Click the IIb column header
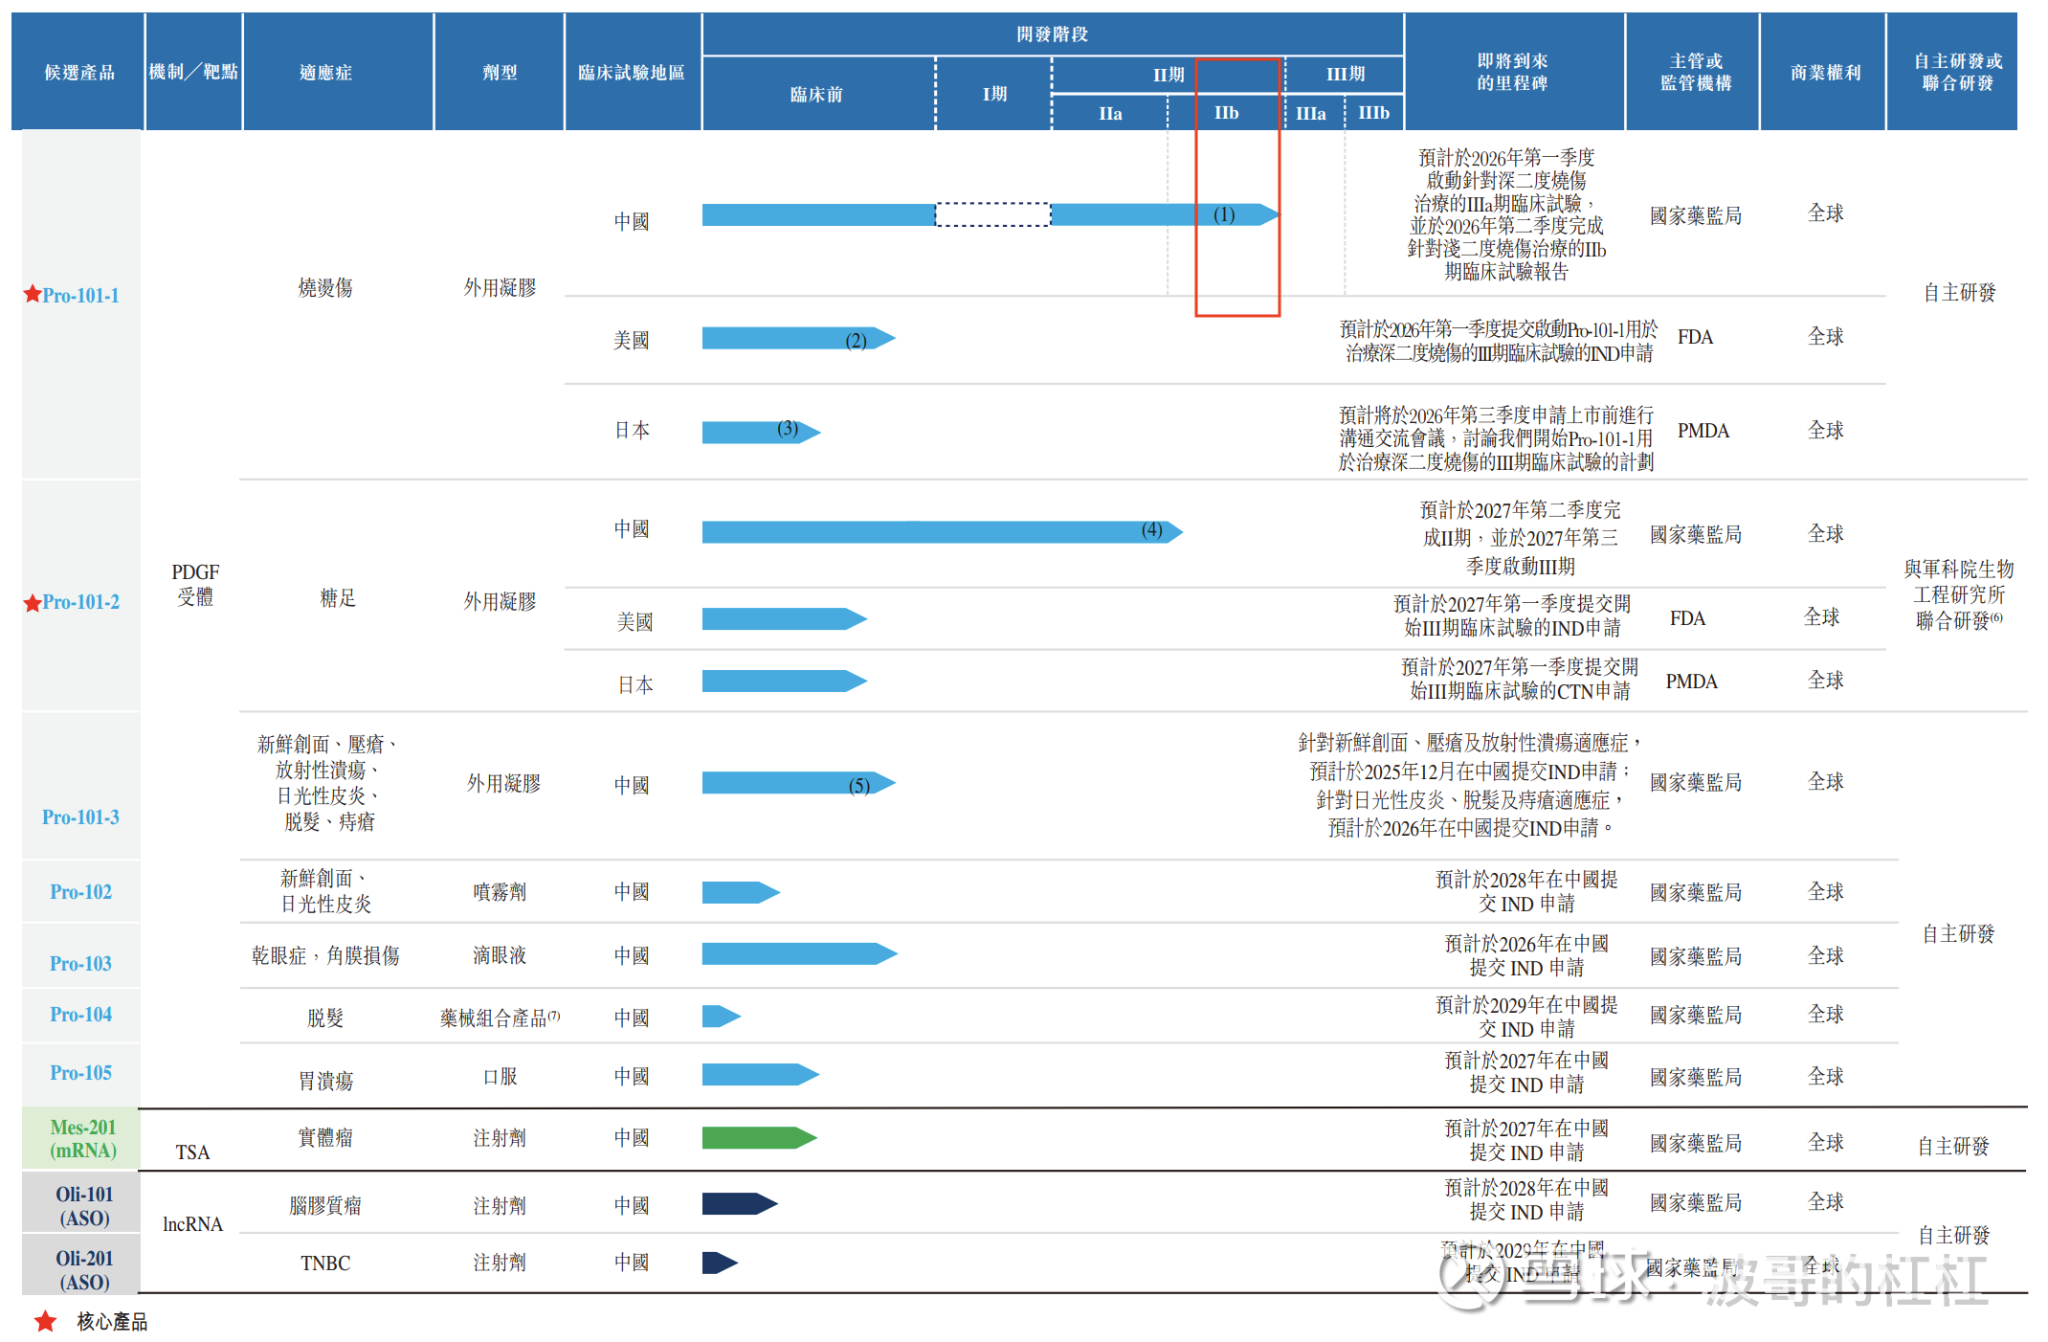Viewport: 2048px width, 1342px height. [1226, 113]
